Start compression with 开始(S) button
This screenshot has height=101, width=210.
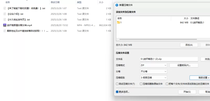coord(187,92)
